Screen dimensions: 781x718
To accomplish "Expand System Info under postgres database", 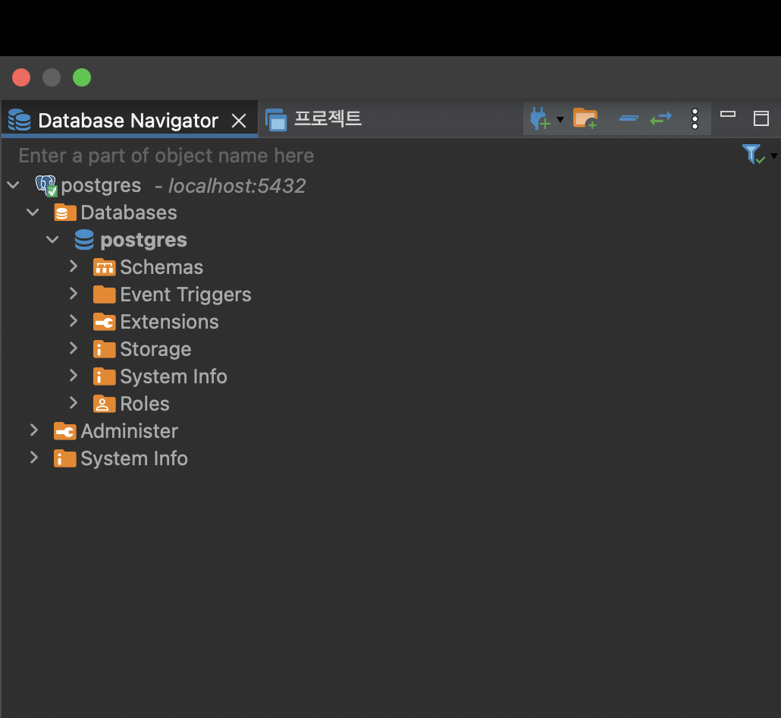I will click(74, 376).
